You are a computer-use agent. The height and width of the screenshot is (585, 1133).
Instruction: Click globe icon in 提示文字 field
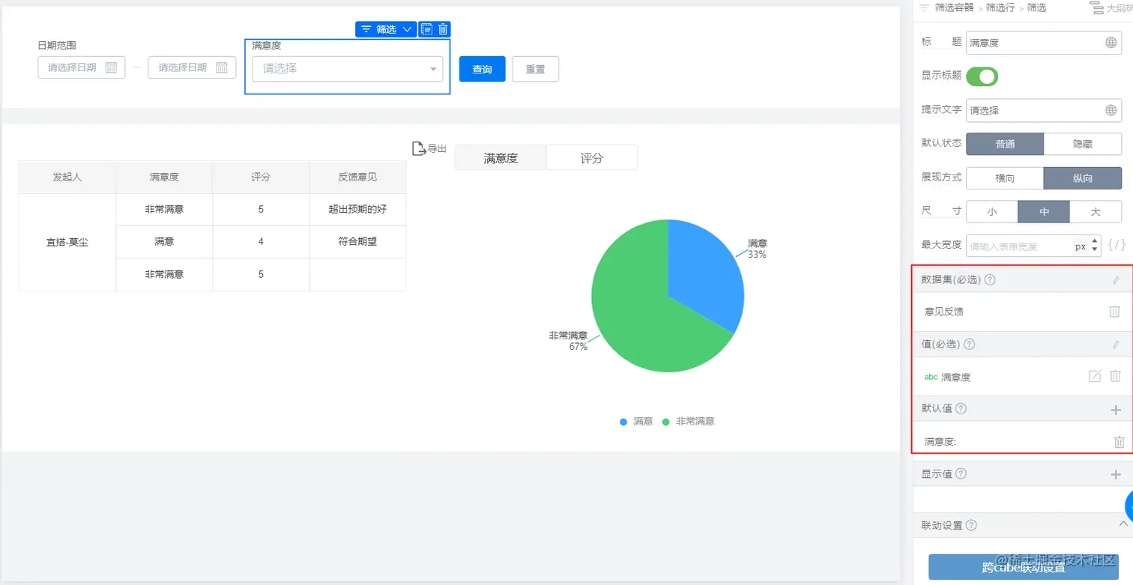click(1111, 110)
